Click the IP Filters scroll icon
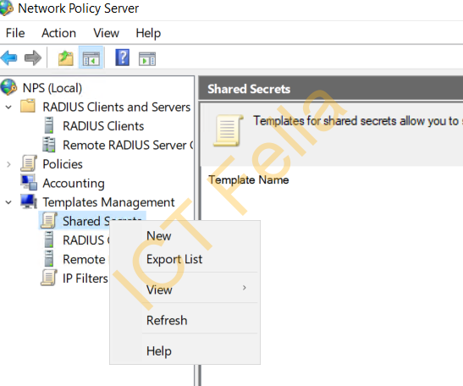The height and width of the screenshot is (386, 463). click(x=49, y=278)
